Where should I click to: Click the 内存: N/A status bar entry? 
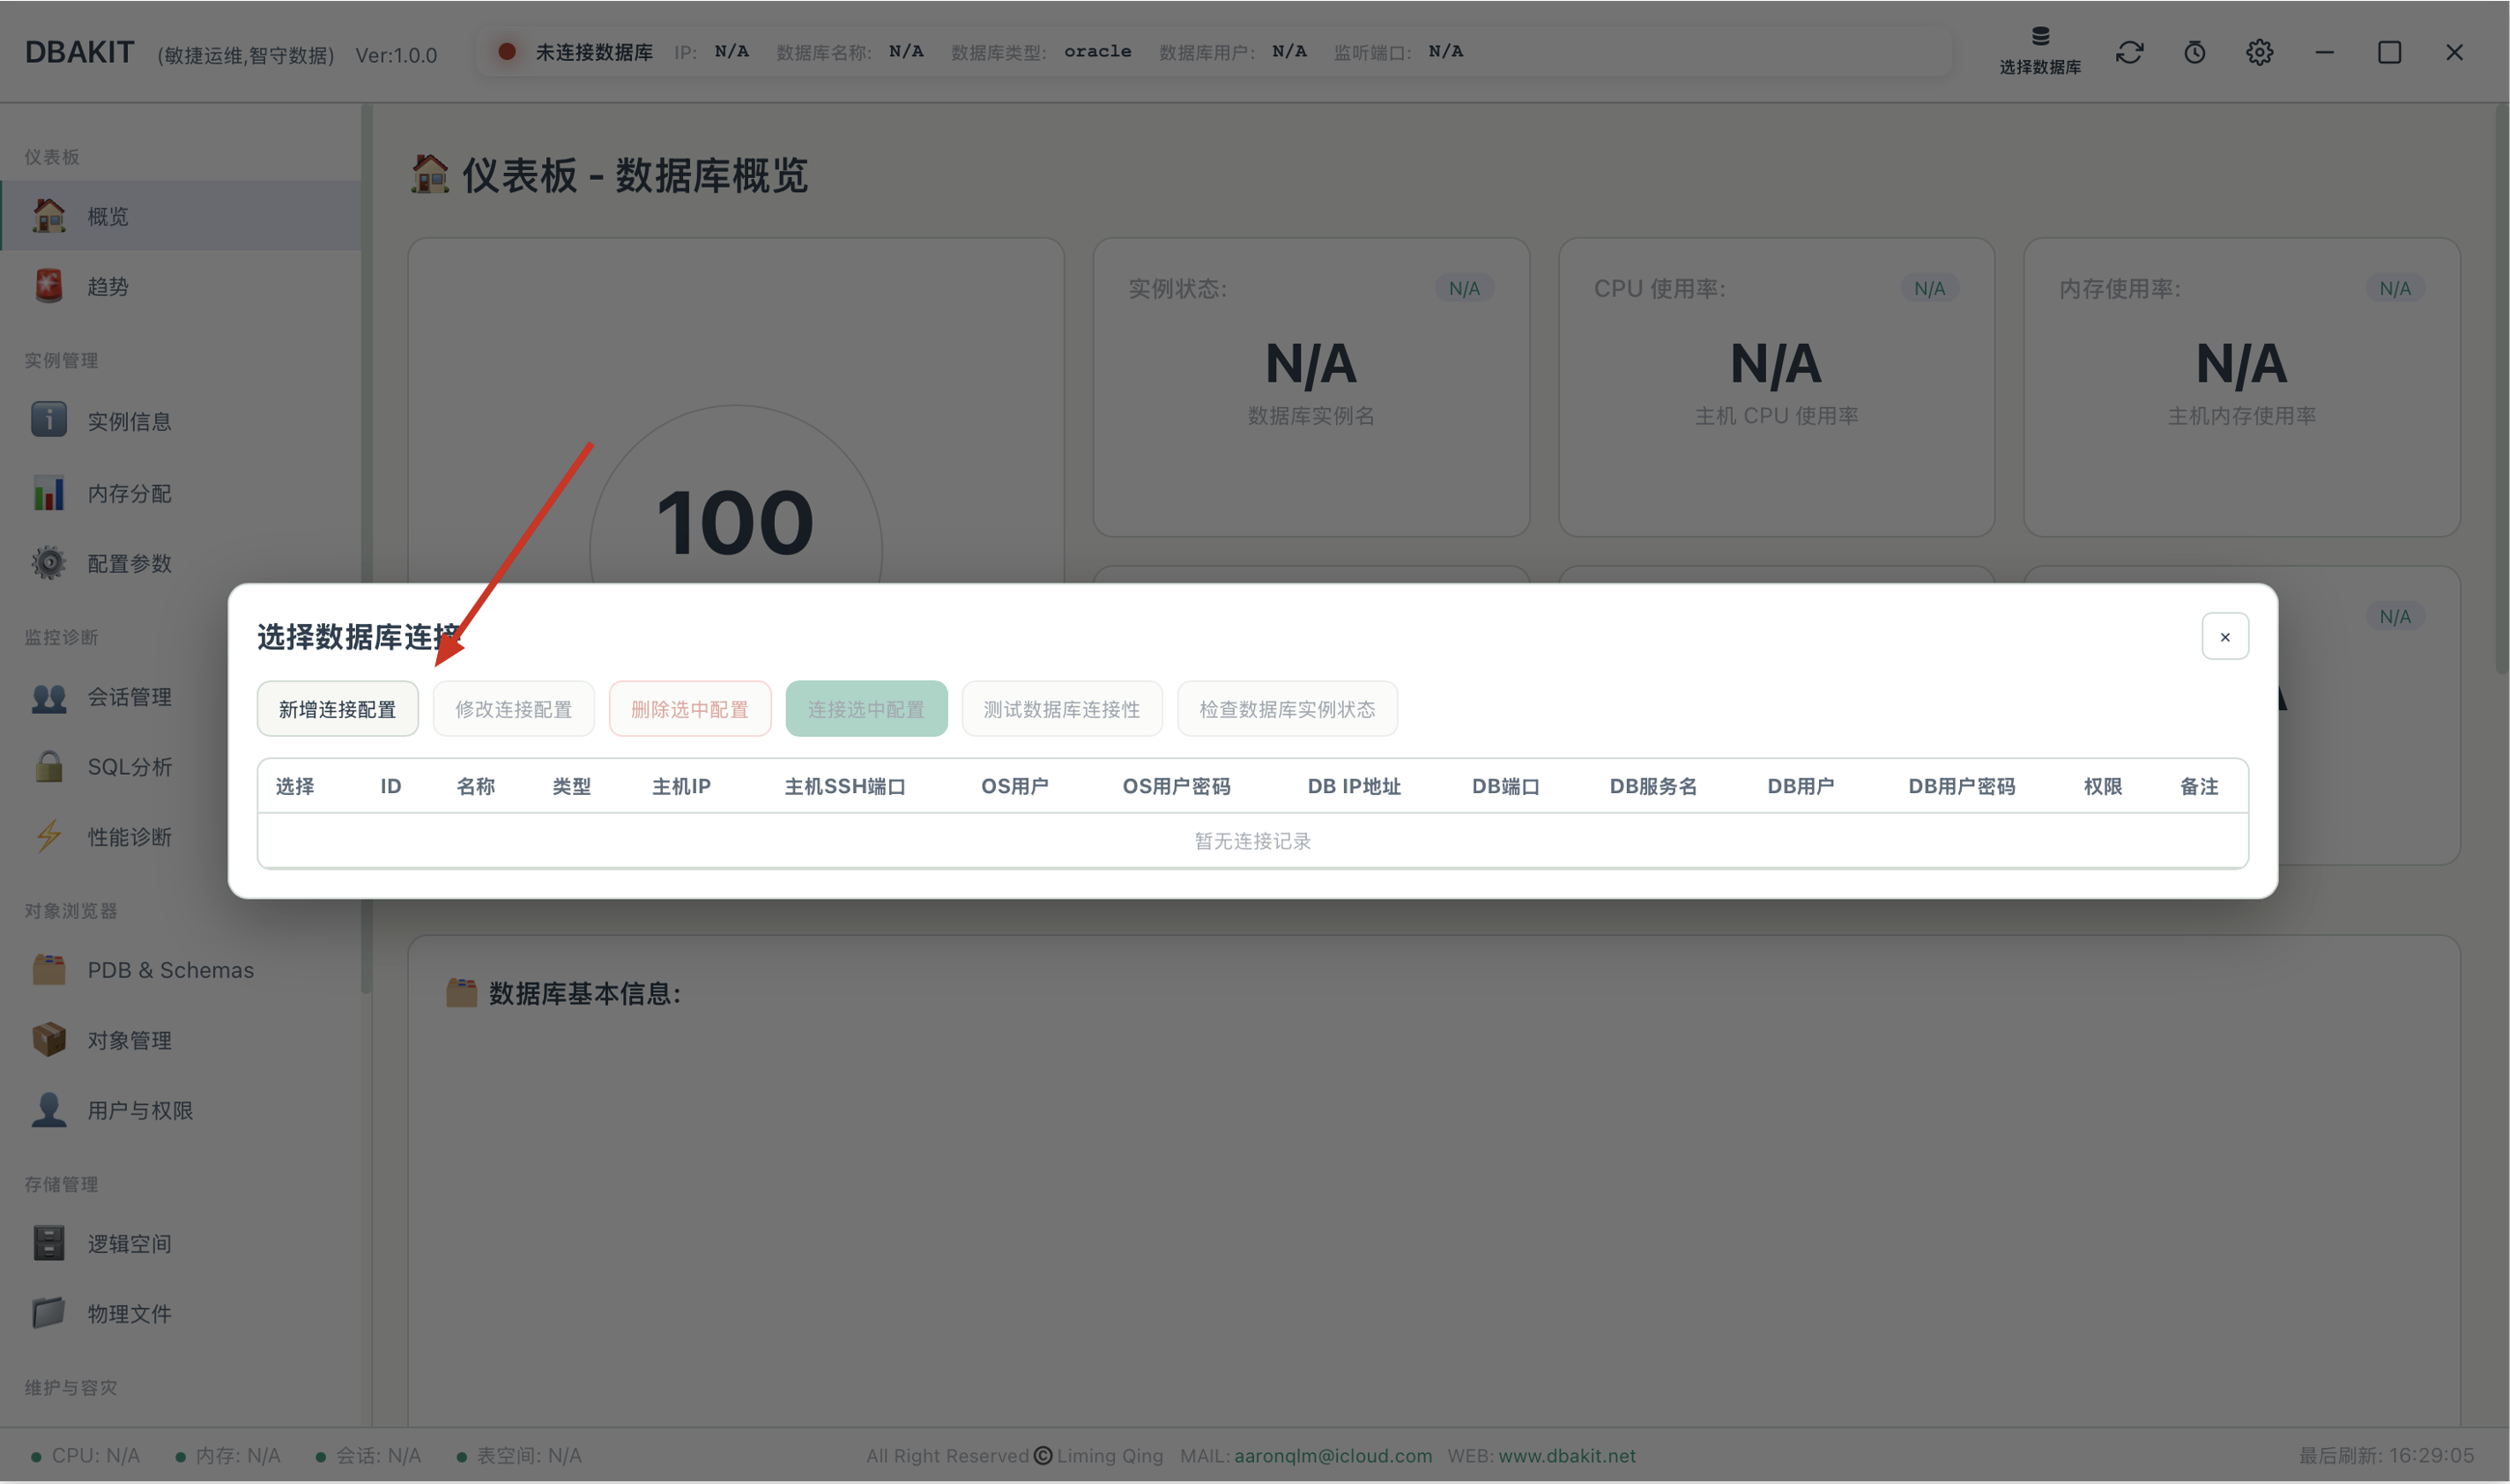click(x=228, y=1455)
